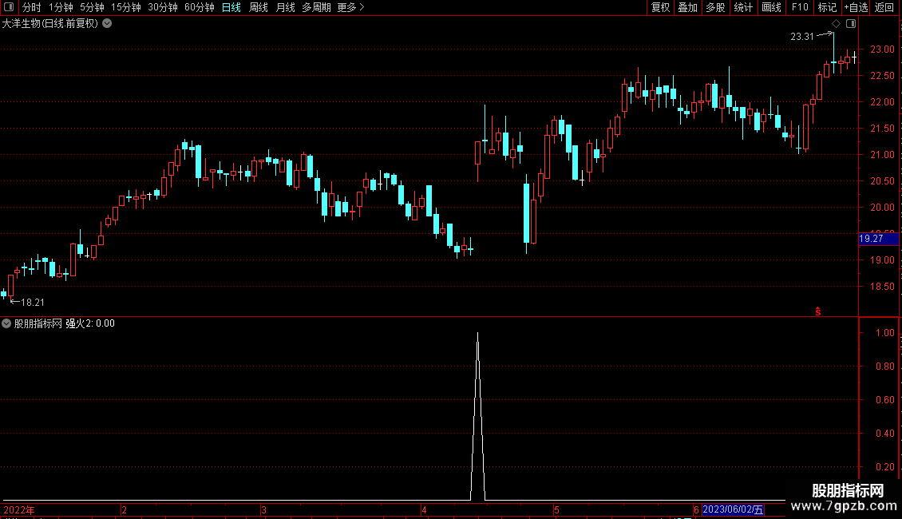
Task: Switch to 周线 weekly chart
Action: (259, 7)
